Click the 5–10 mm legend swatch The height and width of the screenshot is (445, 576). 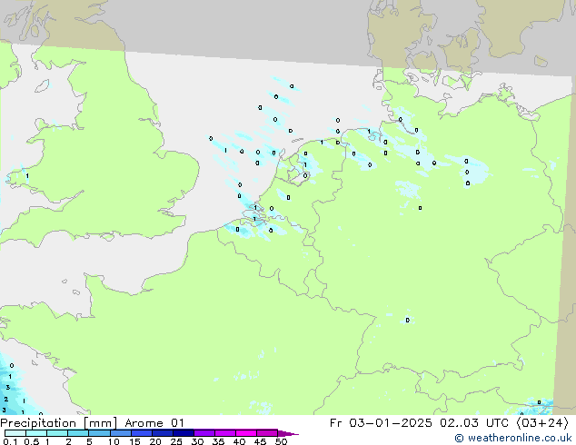click(100, 433)
